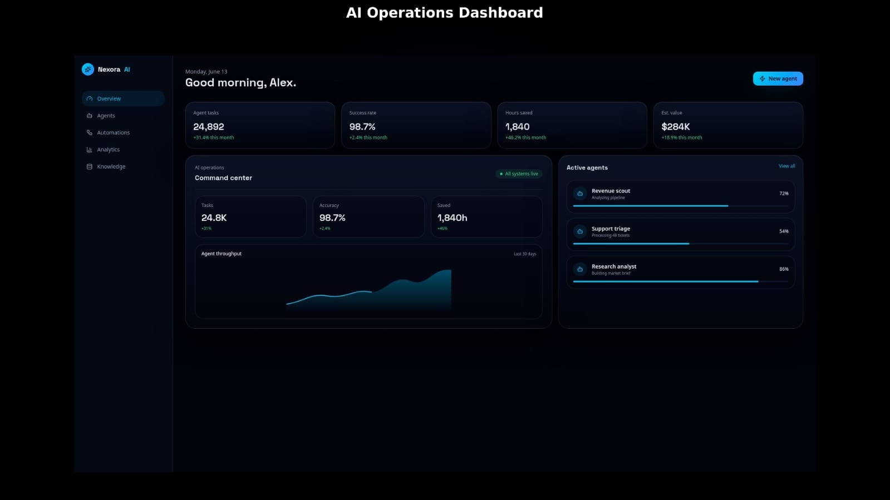This screenshot has width=890, height=500.
Task: Open the Agent tasks 24,892 card
Action: pos(260,125)
